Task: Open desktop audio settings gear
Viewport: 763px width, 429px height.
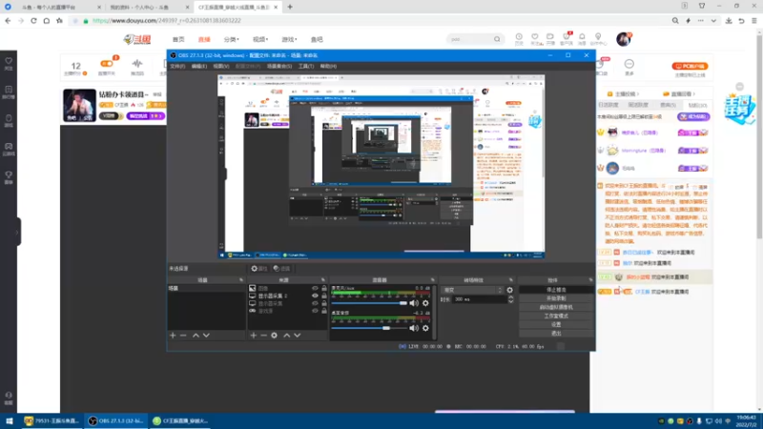Action: pyautogui.click(x=425, y=328)
